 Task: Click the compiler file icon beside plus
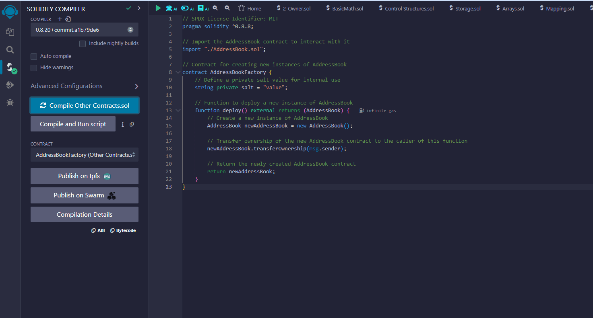coord(68,19)
